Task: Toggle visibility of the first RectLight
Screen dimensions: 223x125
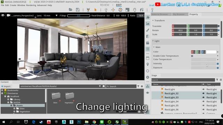Action: (x=203, y=89)
